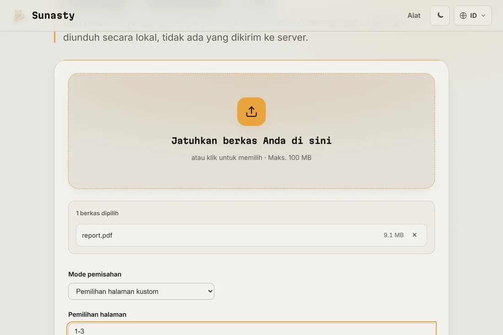Open the ID language dropdown
Image resolution: width=503 pixels, height=335 pixels.
click(x=472, y=16)
